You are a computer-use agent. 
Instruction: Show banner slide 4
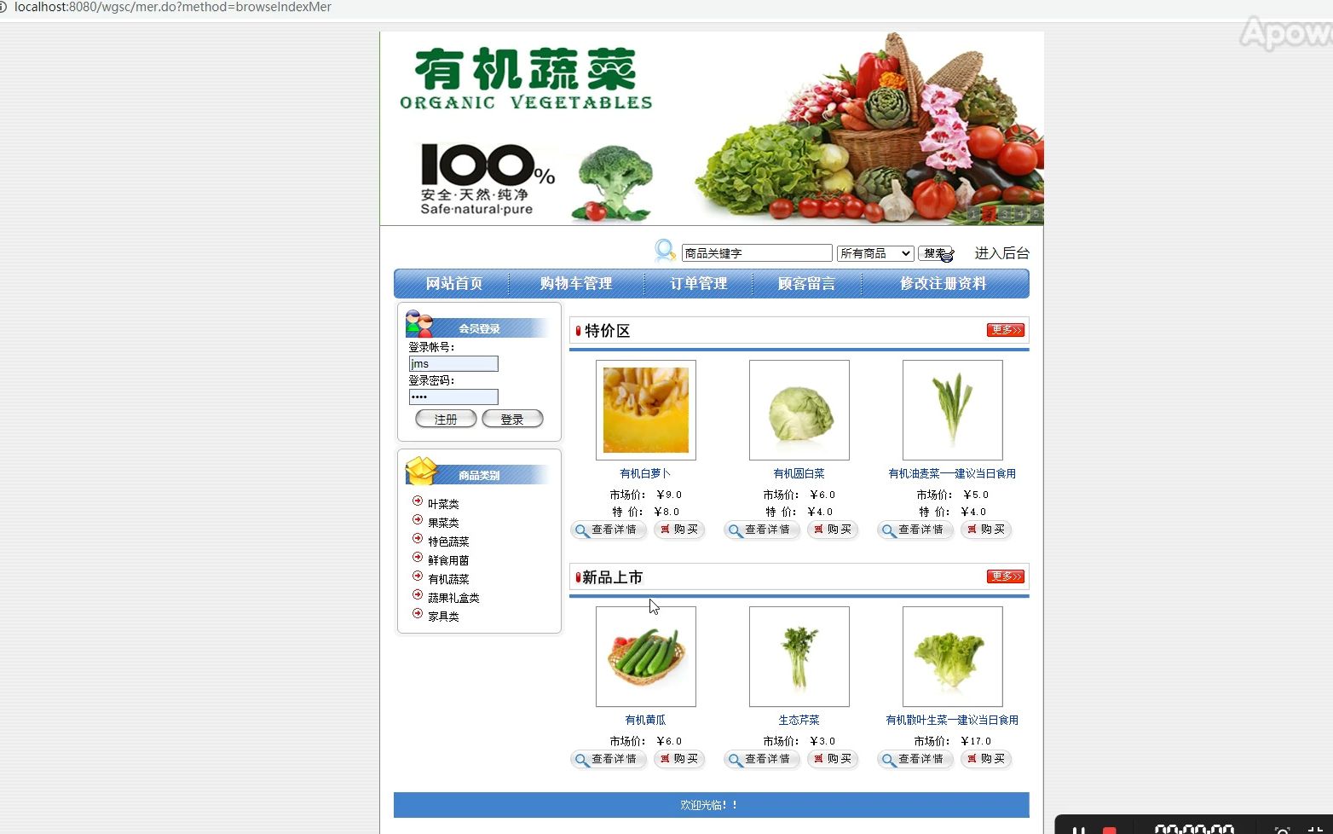[1020, 214]
